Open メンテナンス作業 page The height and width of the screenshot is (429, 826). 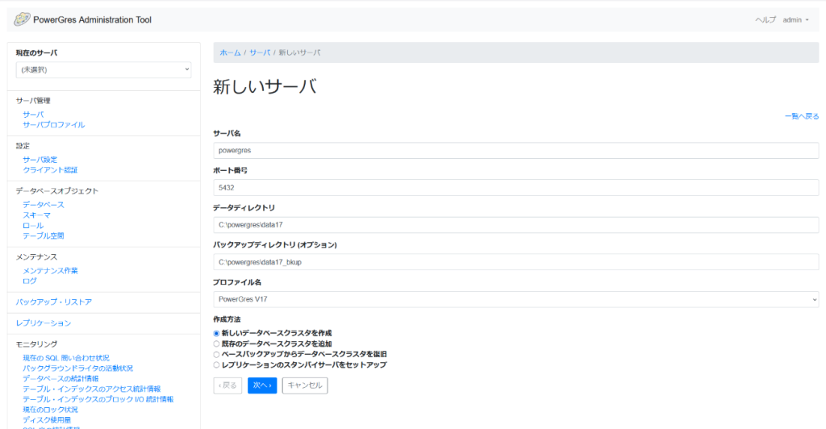pyautogui.click(x=50, y=271)
